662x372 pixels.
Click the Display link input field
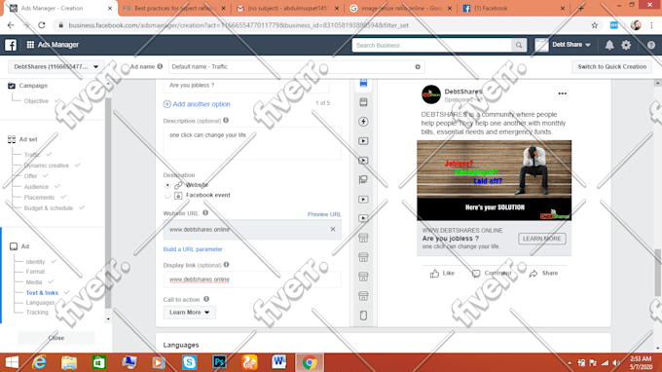pyautogui.click(x=252, y=279)
